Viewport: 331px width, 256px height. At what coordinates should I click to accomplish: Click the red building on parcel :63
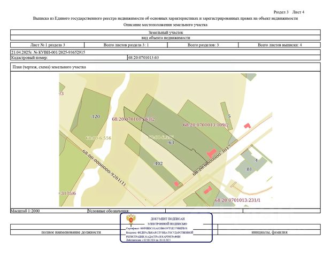pos(212,153)
